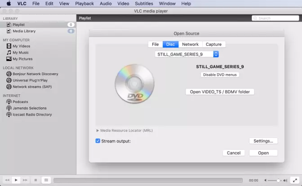Select Media Library row text in sidebar
This screenshot has width=302, height=186.
tap(24, 31)
